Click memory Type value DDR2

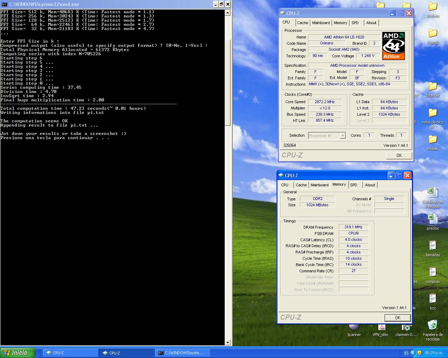pos(317,199)
